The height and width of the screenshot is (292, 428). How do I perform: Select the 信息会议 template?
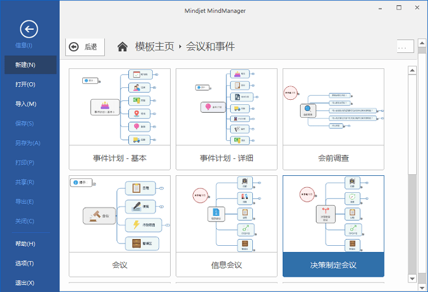pyautogui.click(x=226, y=225)
